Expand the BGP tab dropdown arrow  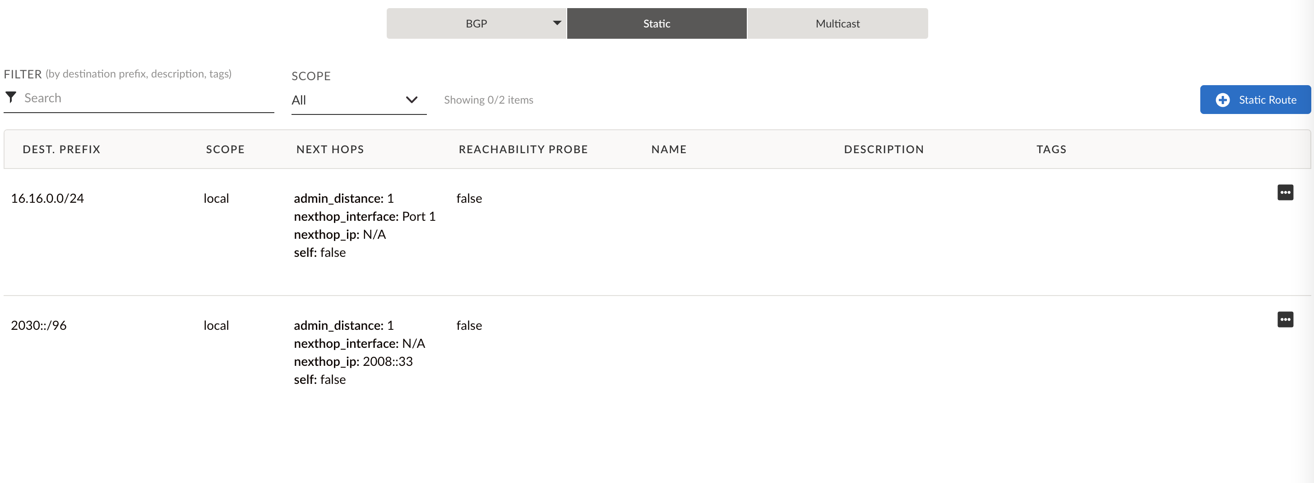557,23
